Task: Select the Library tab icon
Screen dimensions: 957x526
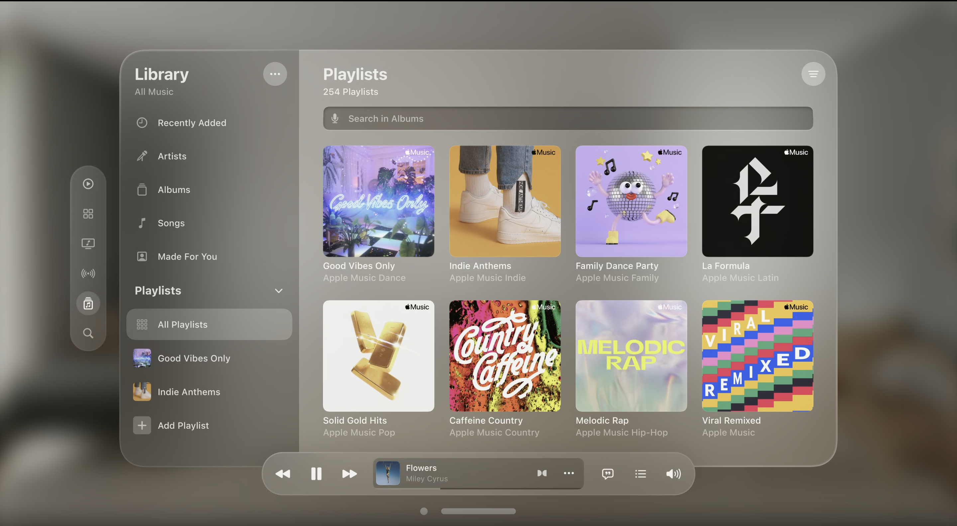Action: [88, 303]
